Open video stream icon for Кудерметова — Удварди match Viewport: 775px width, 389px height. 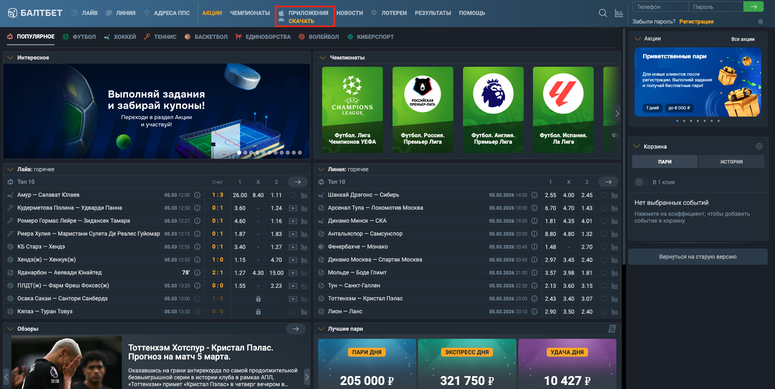(293, 208)
